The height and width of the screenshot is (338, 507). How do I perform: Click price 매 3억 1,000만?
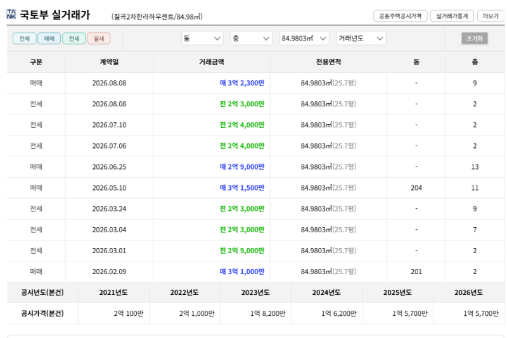tap(242, 272)
